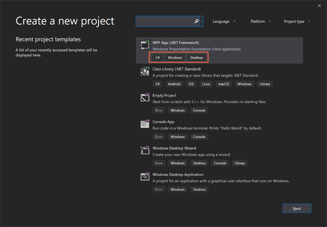Select the Empty Project title

click(x=164, y=95)
